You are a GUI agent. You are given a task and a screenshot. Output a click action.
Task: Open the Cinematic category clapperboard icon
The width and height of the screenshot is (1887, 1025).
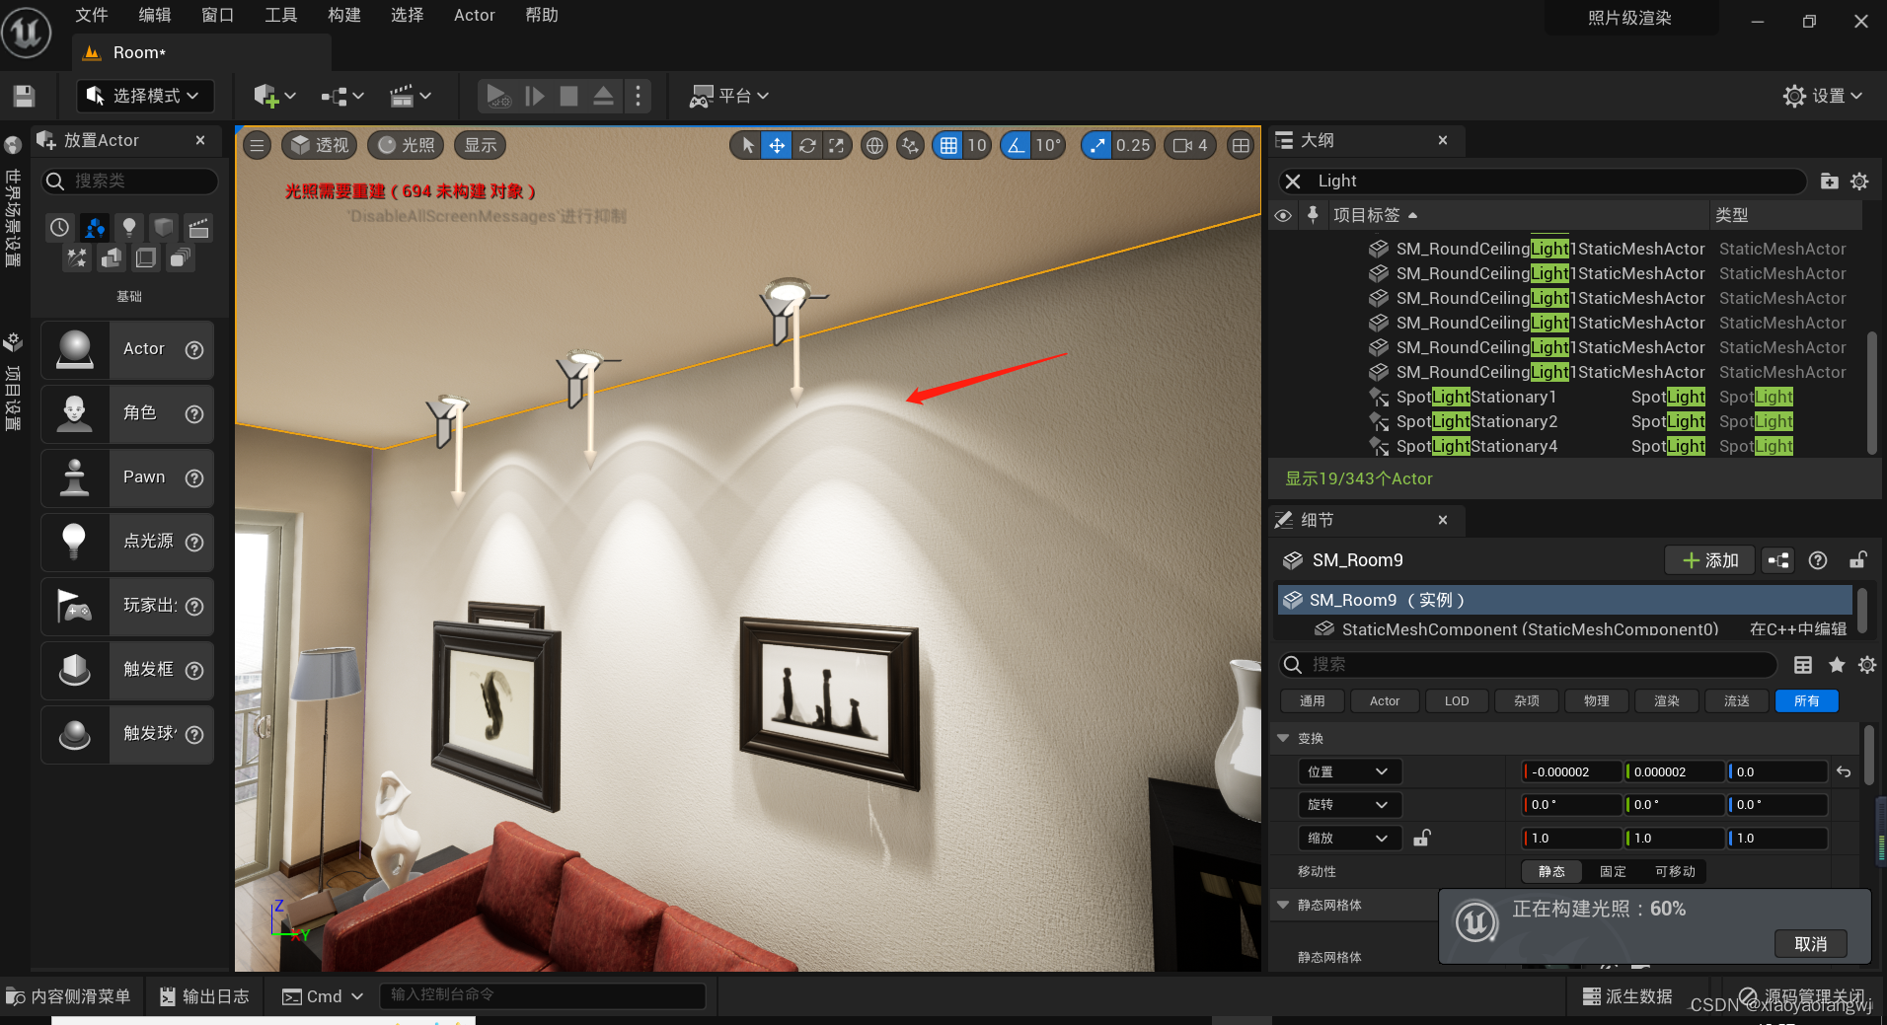[198, 228]
